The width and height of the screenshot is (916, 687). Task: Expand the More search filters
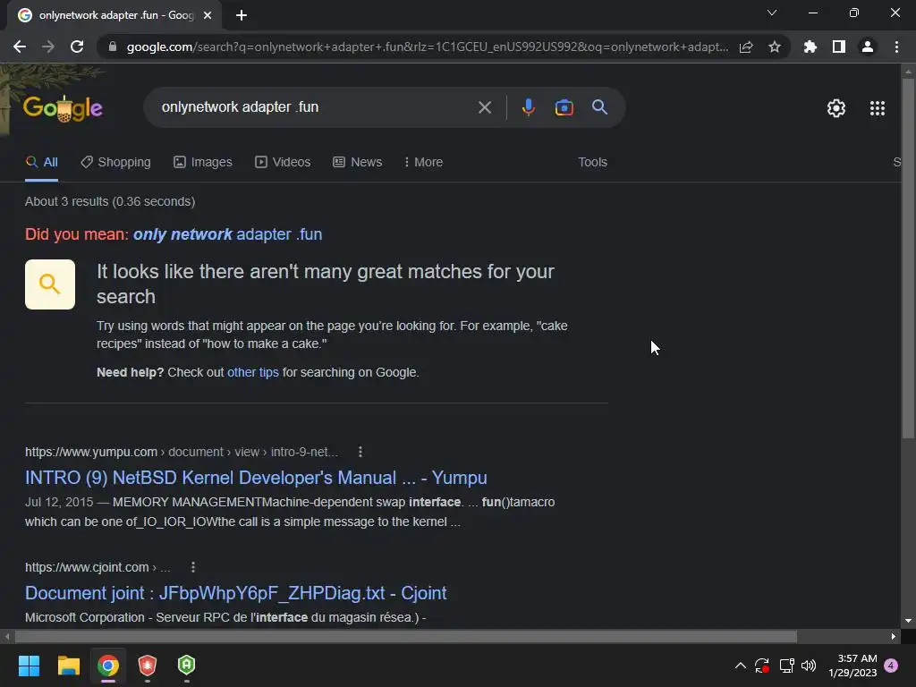(423, 163)
